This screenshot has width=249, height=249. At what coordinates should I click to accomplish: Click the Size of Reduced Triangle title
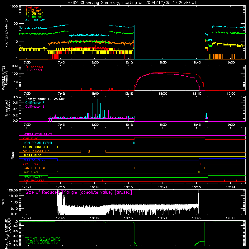click(79, 192)
